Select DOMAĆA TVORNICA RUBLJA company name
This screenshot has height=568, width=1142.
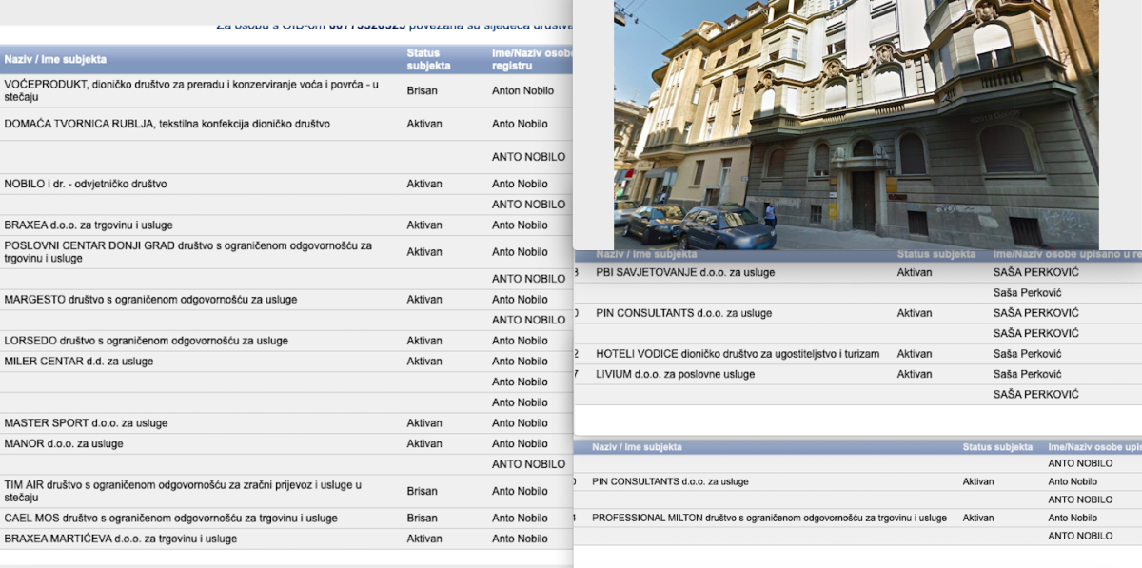click(167, 124)
